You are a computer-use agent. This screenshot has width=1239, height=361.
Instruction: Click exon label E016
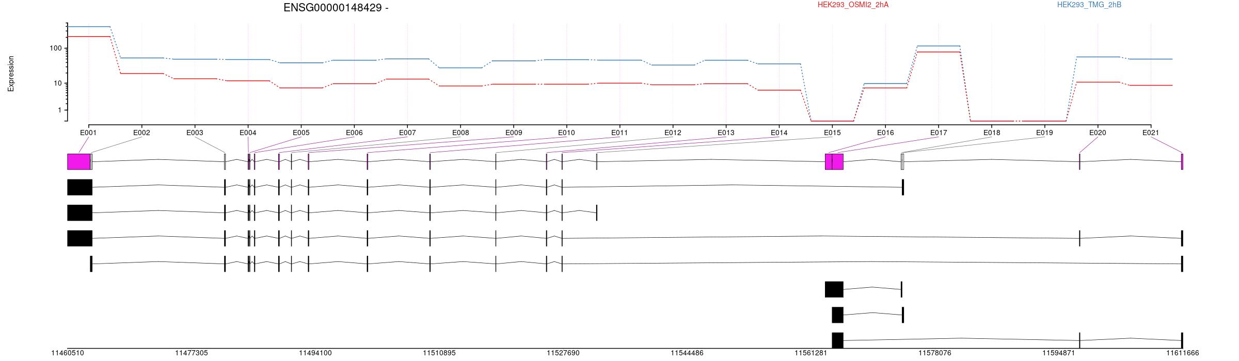click(x=885, y=133)
